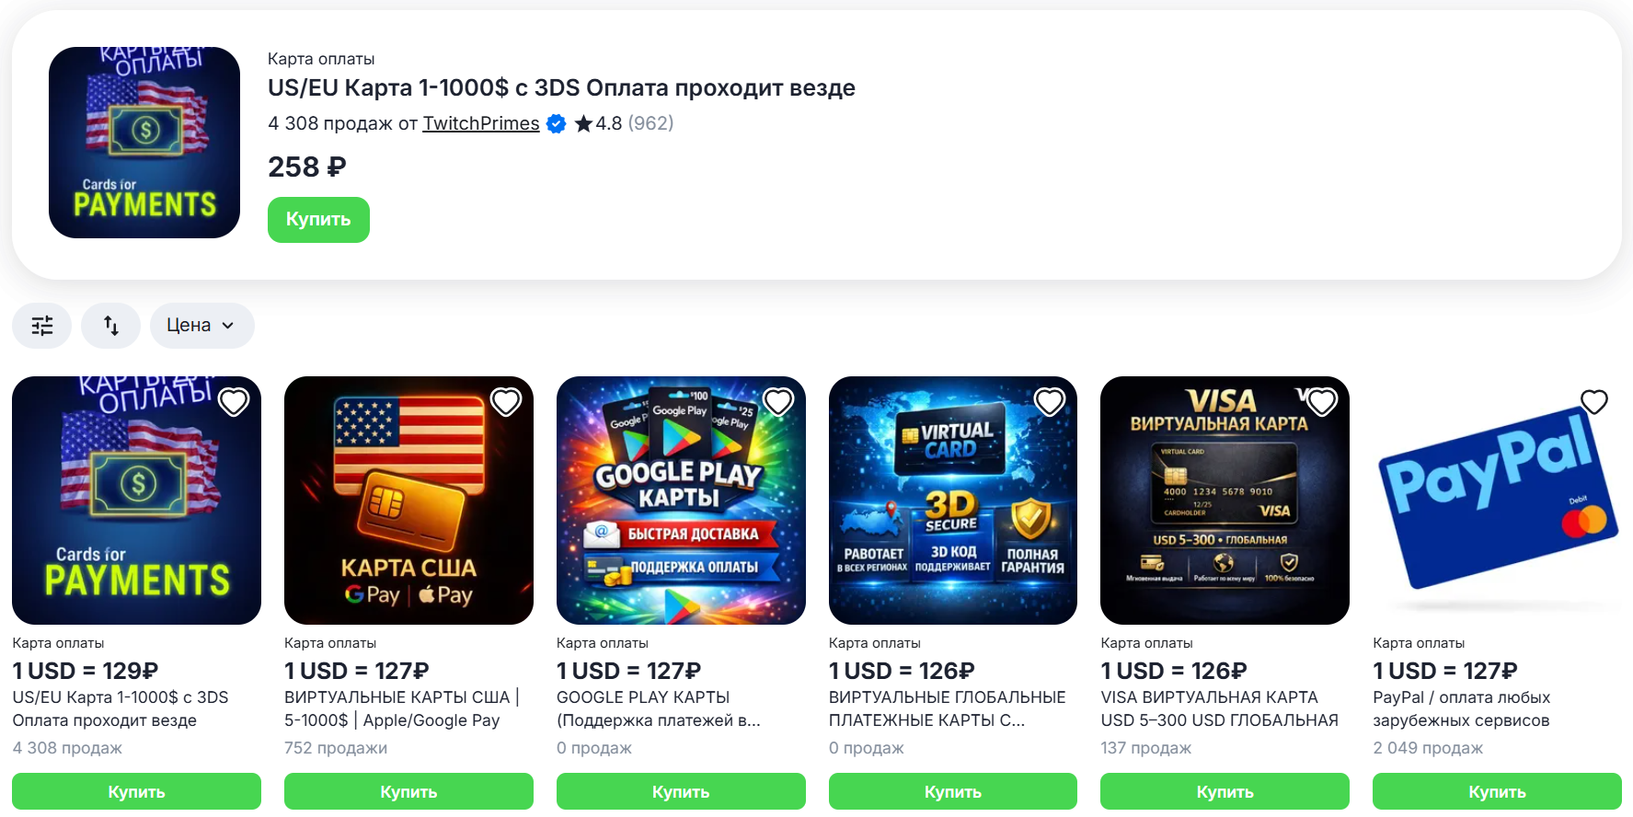
Task: Click the verified seller badge icon
Action: tap(557, 123)
